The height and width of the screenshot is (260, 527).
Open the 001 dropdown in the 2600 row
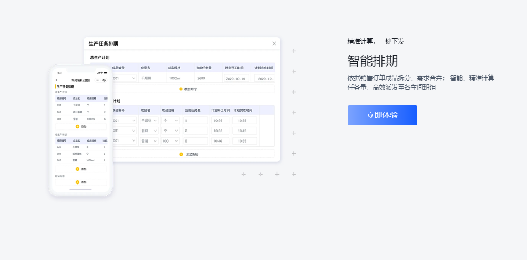click(x=125, y=78)
